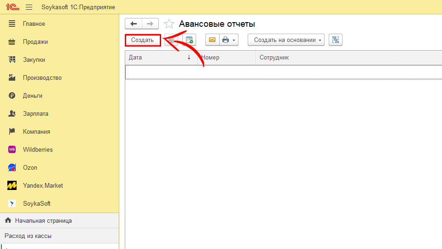Viewport: 442px width, 249px height.
Task: Click the Создать button
Action: [x=143, y=40]
